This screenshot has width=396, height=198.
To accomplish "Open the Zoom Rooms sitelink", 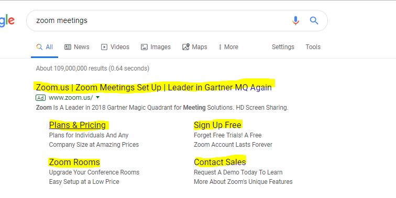I will click(x=74, y=162).
